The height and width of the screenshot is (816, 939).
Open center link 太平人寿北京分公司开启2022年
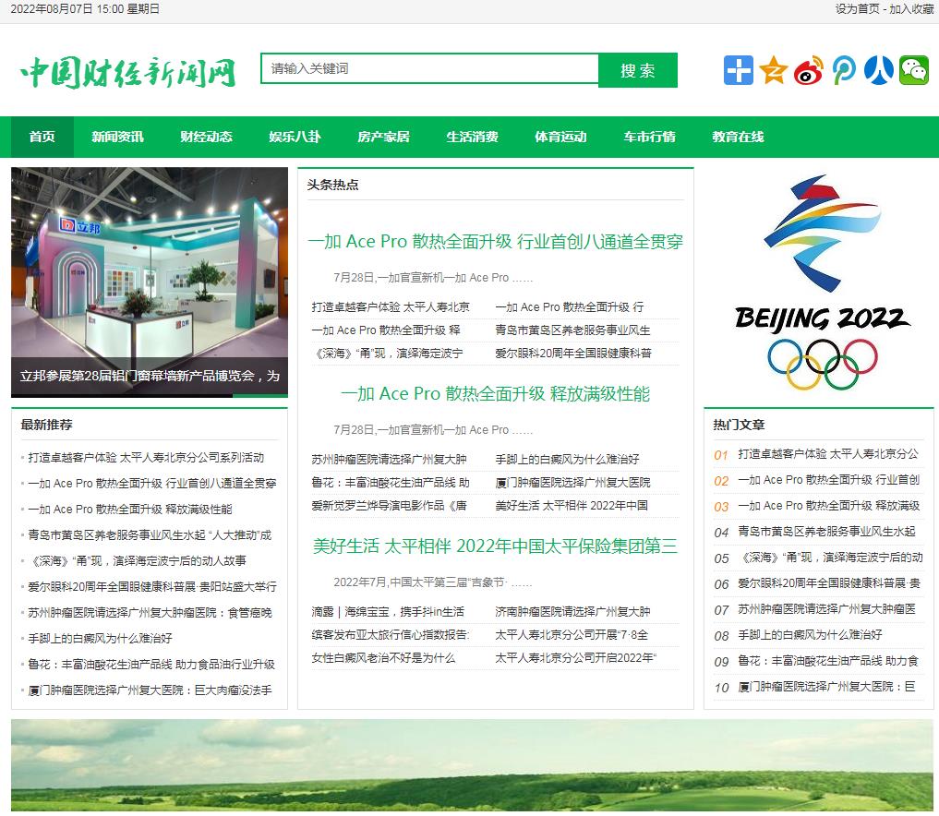575,657
